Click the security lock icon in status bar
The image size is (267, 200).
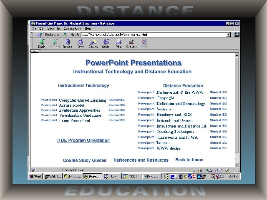[33, 170]
